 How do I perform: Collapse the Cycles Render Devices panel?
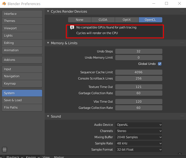tap(48, 11)
